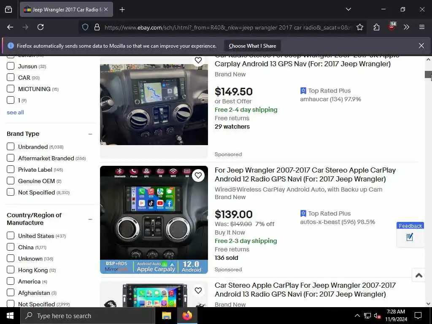This screenshot has height=324, width=432.
Task: Click the taskbar search box
Action: coord(88,316)
